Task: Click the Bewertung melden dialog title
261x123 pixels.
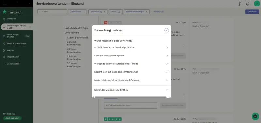Action: (x=109, y=30)
